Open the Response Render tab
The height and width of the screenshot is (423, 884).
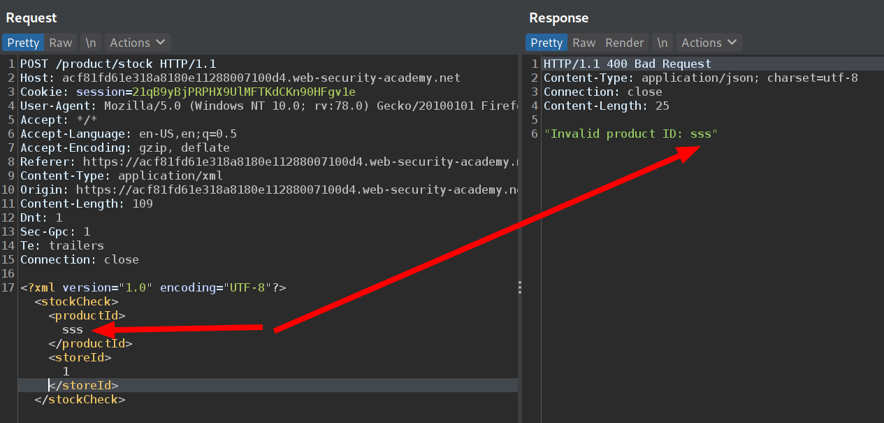pyautogui.click(x=624, y=43)
